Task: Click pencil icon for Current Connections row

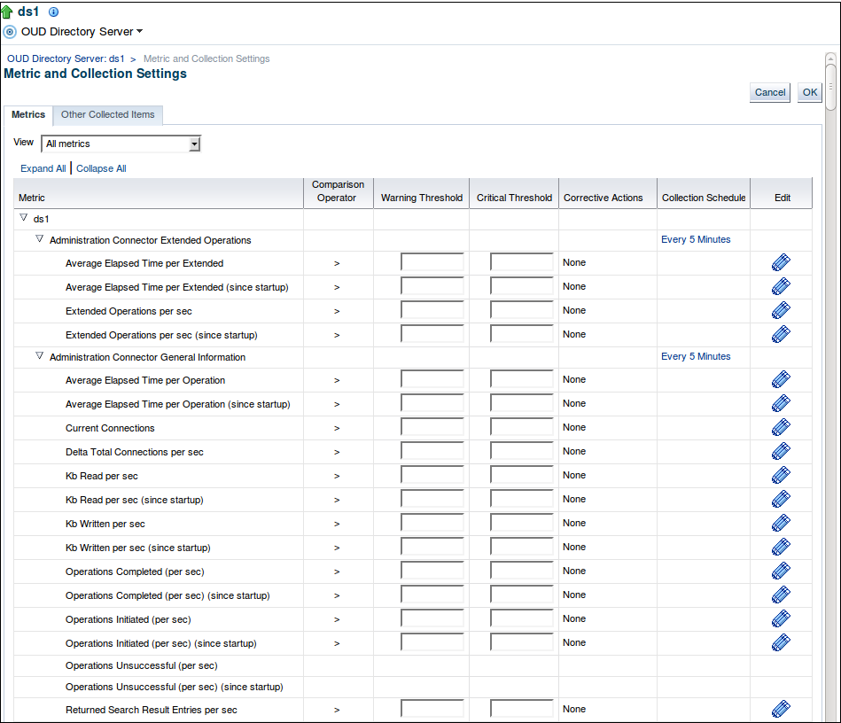Action: [781, 427]
